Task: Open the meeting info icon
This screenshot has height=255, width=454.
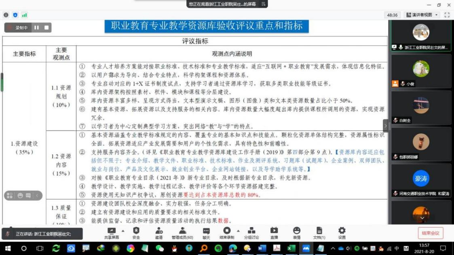Action: pyautogui.click(x=6, y=15)
